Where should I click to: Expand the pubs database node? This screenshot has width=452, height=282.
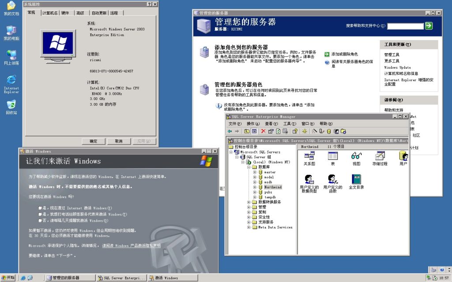tap(255, 192)
